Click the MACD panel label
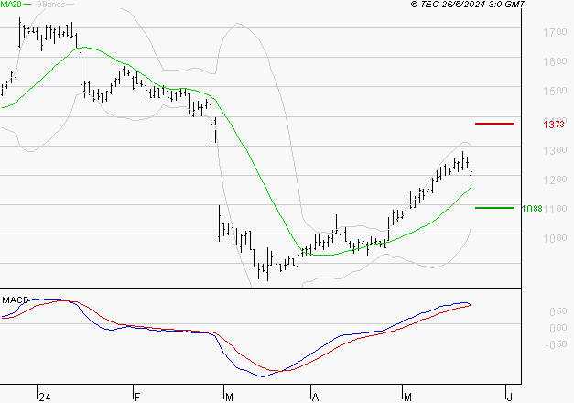This screenshot has height=403, width=574. tap(15, 300)
